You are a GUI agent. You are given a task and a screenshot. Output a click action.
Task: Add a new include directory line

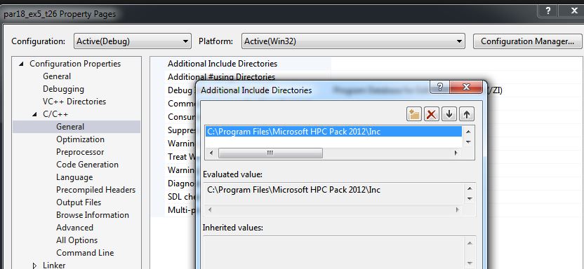click(414, 114)
